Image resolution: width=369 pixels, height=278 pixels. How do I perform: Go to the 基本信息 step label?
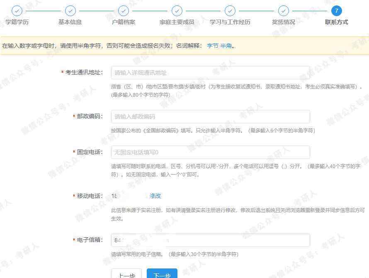(x=70, y=22)
